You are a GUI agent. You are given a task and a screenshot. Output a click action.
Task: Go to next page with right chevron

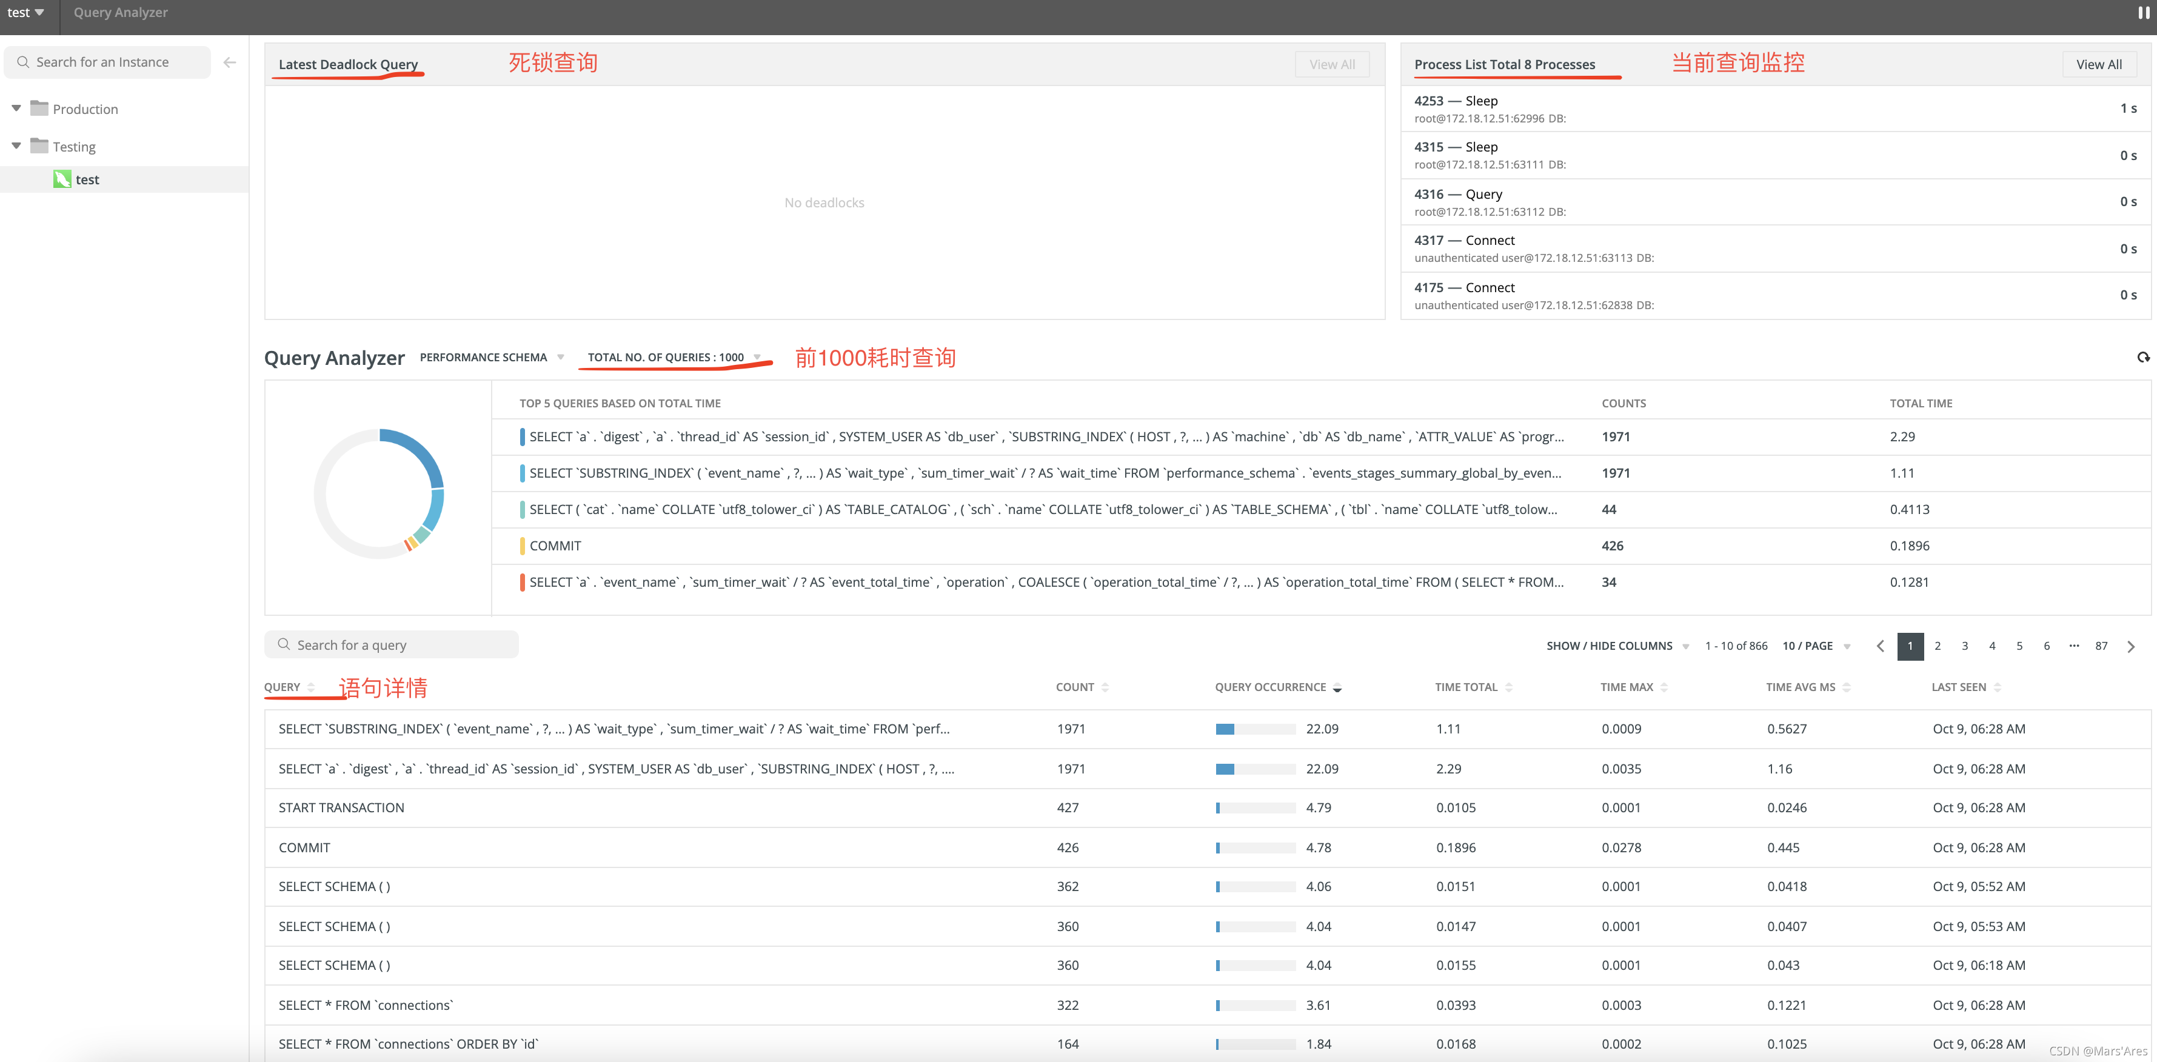tap(2131, 646)
